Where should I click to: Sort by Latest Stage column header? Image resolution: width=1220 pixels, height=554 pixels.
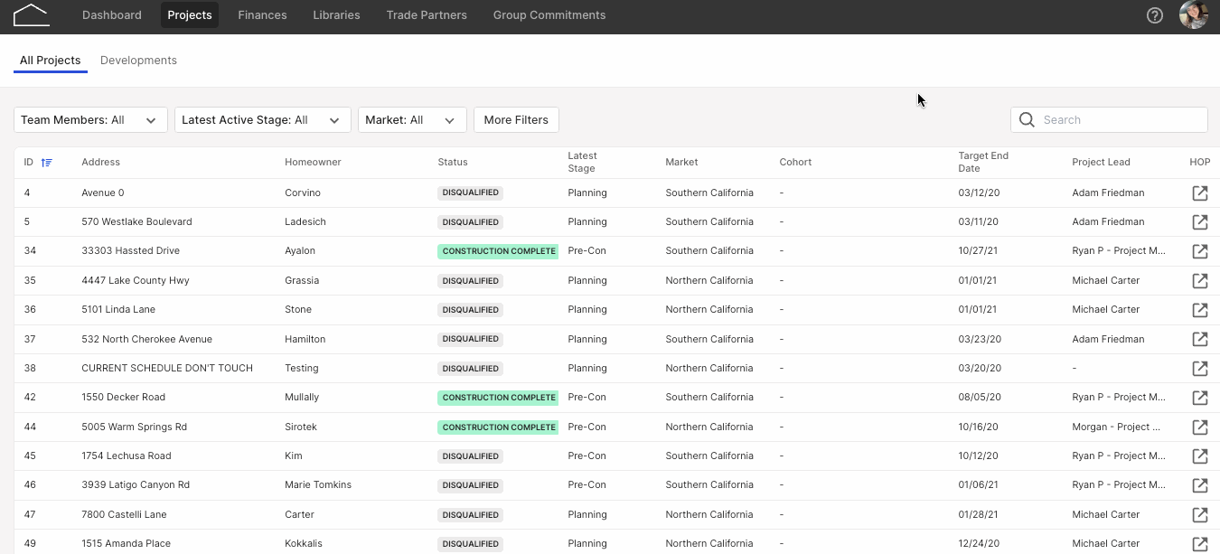tap(583, 163)
